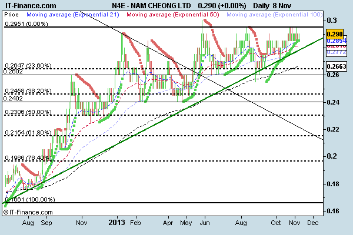353x235 pixels.
Task: Click the IT-Finance.com header title
Action: 31,5
